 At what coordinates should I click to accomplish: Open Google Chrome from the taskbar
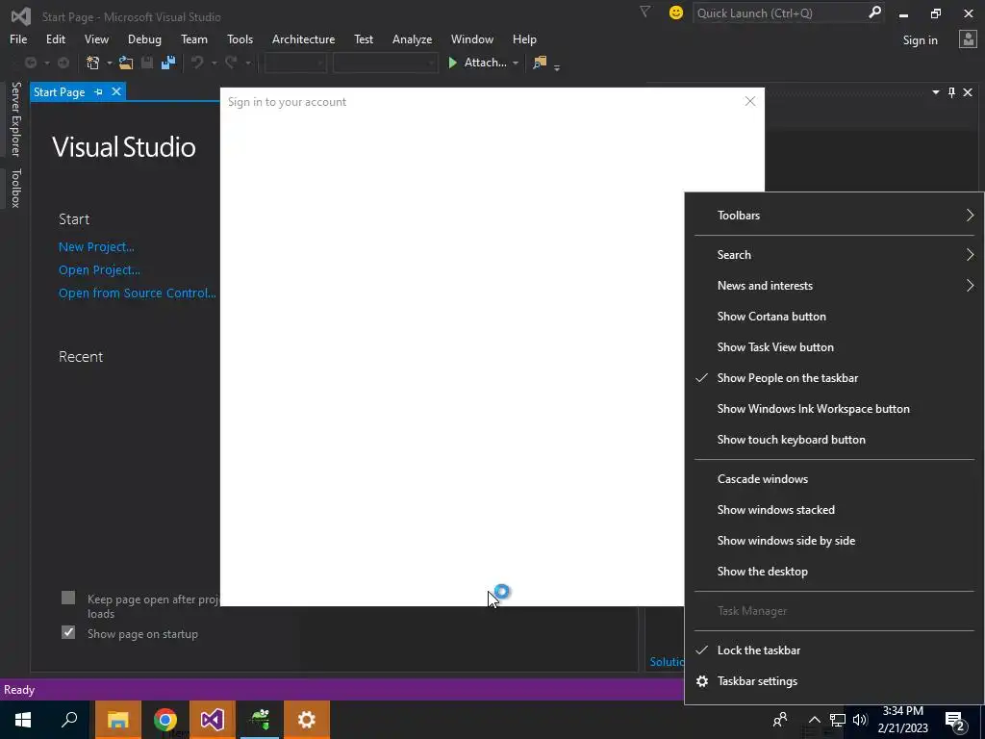coord(165,720)
